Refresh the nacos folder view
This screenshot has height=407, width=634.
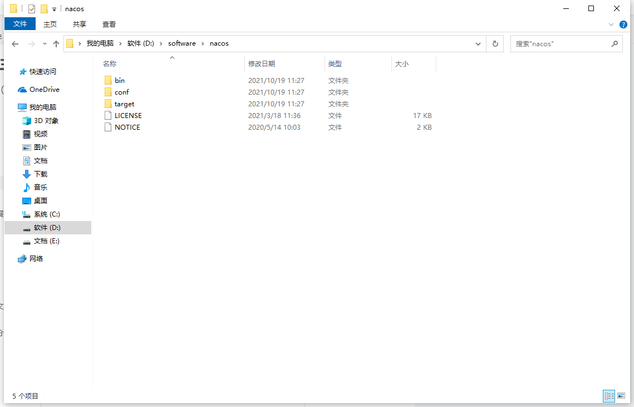[x=495, y=43]
